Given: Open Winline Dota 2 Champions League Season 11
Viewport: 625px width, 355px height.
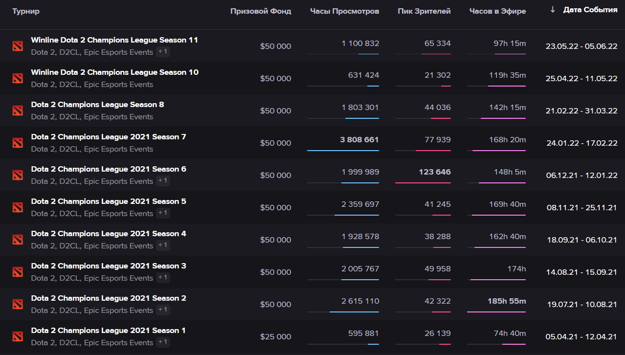Looking at the screenshot, I should (x=114, y=40).
